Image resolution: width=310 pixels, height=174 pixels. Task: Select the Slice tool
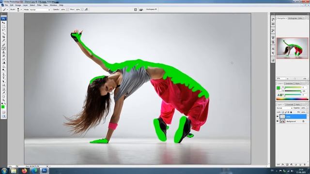pos(3,41)
